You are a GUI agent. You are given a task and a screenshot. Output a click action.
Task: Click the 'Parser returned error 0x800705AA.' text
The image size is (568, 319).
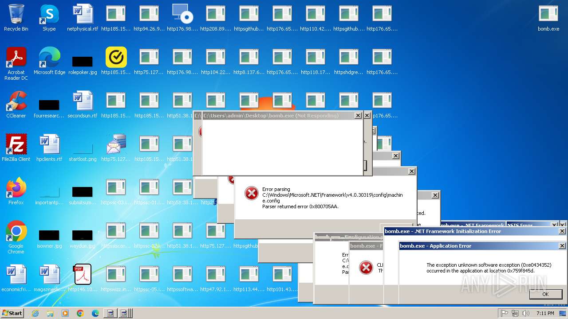(x=300, y=206)
